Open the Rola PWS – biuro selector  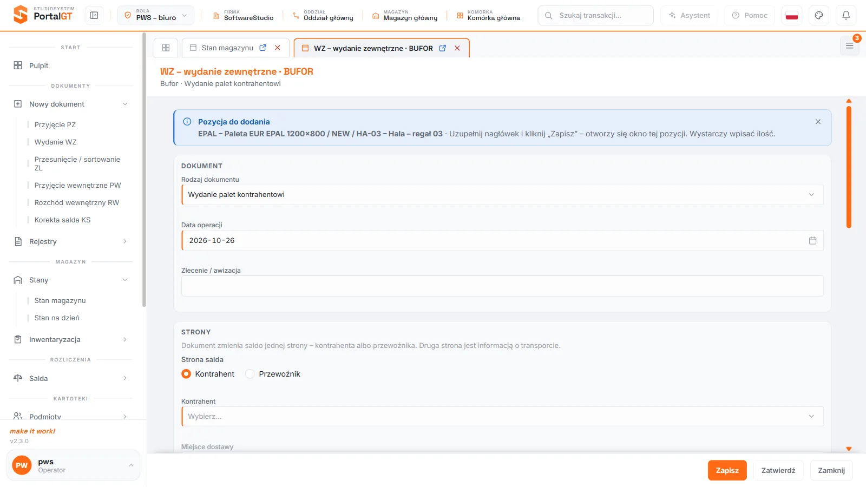click(156, 16)
